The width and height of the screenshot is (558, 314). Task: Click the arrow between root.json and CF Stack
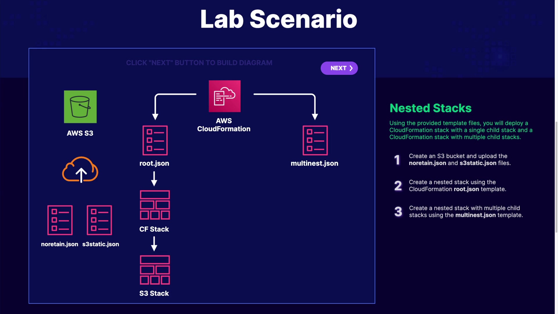[154, 179]
